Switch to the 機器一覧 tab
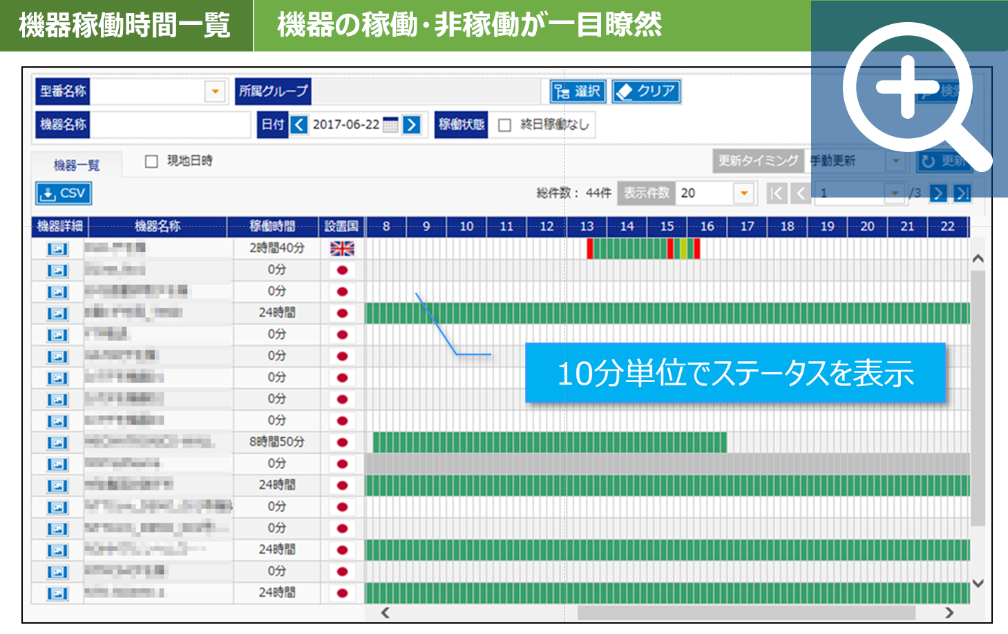The image size is (1008, 634). click(x=77, y=165)
